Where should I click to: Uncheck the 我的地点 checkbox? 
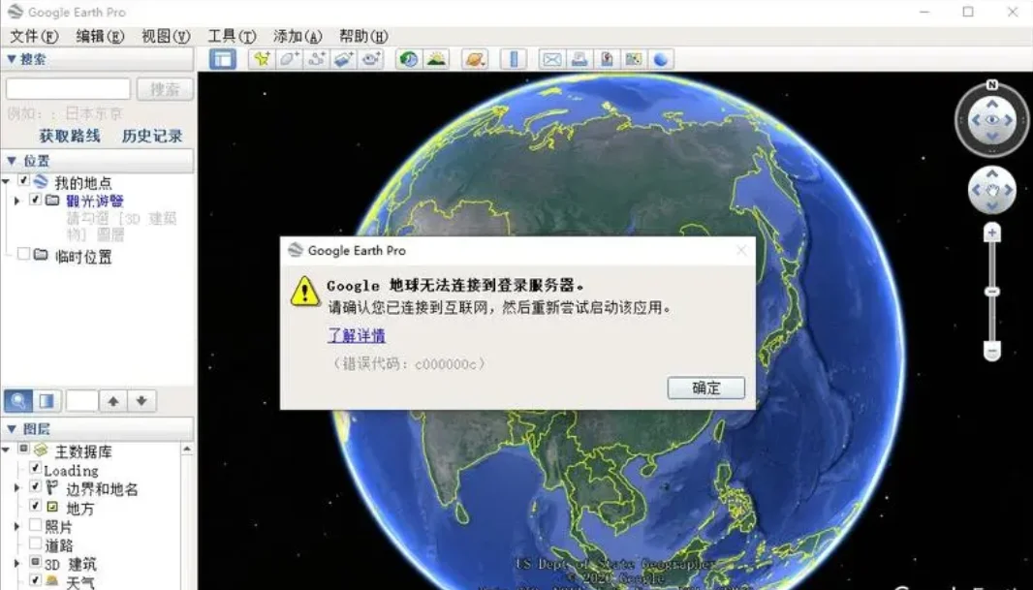pos(23,180)
